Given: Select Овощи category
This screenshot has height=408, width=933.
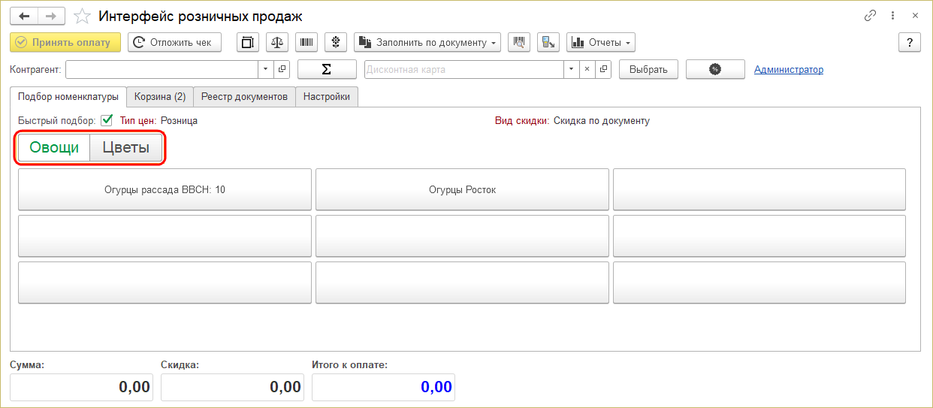Looking at the screenshot, I should coord(54,147).
